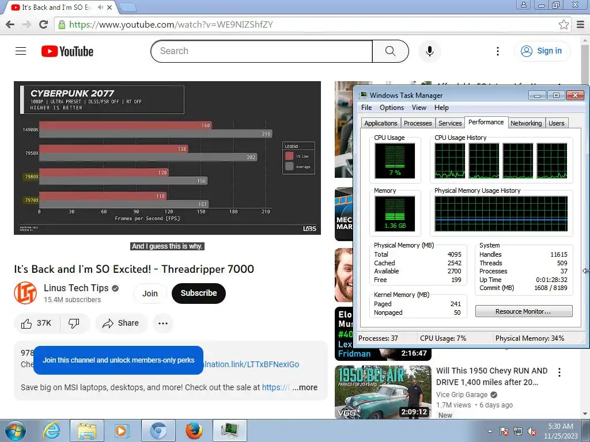Screen dimensions: 590x442
Task: Open the Chrome menu icon
Action: coord(581,24)
